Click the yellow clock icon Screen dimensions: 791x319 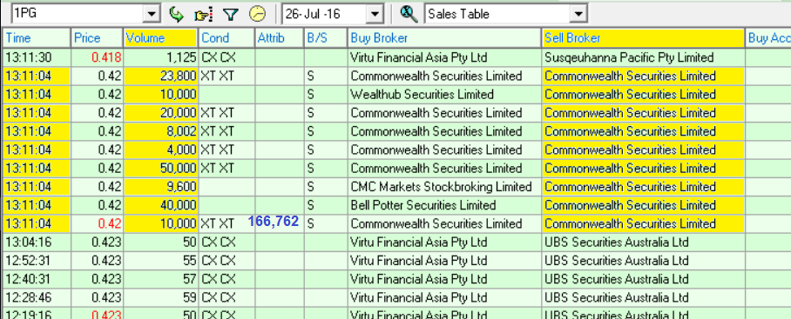pos(257,14)
